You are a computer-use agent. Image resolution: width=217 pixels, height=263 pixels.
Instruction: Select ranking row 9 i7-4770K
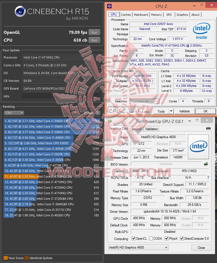tap(52, 165)
